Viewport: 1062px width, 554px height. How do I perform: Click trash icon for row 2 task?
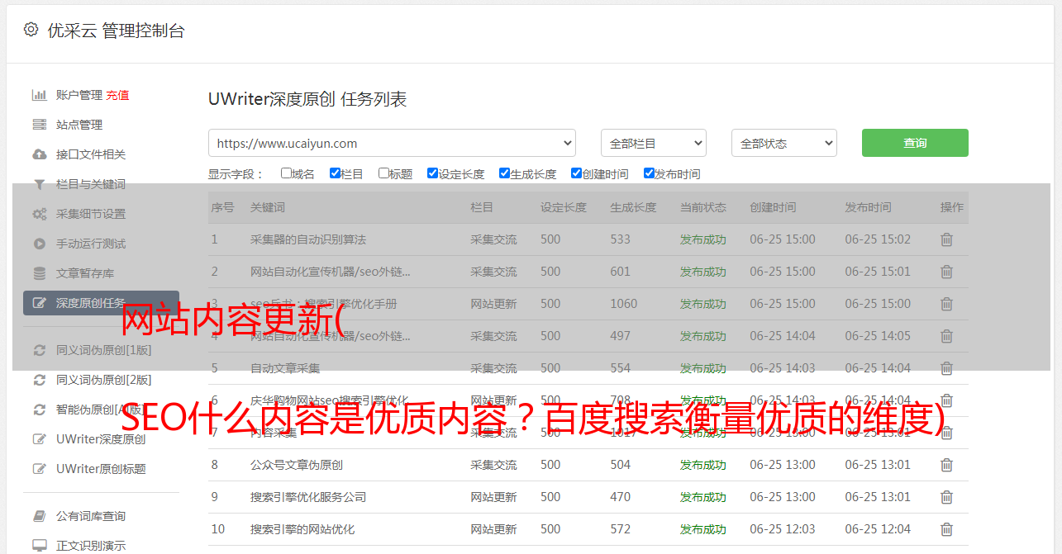[x=947, y=272]
